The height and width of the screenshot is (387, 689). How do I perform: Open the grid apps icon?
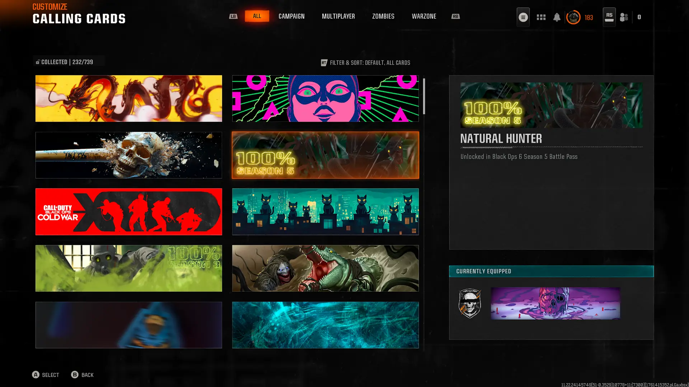coord(541,17)
